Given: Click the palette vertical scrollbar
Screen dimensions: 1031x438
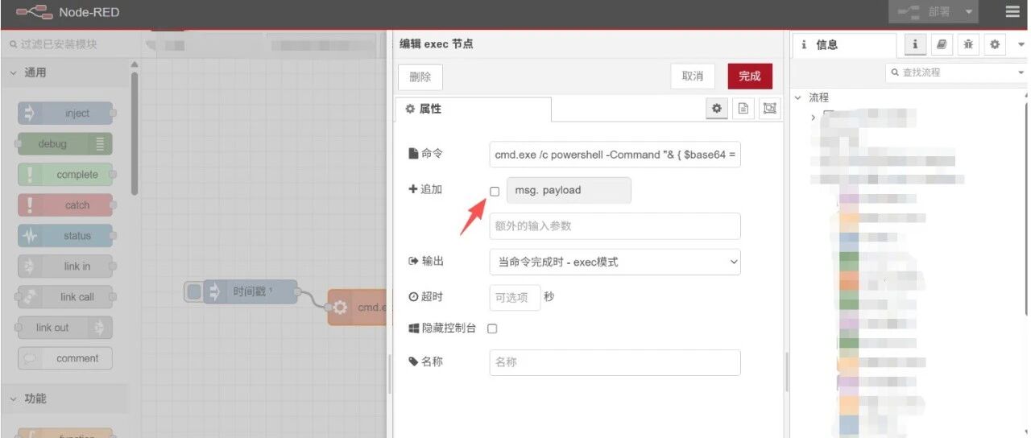Looking at the screenshot, I should (x=134, y=133).
